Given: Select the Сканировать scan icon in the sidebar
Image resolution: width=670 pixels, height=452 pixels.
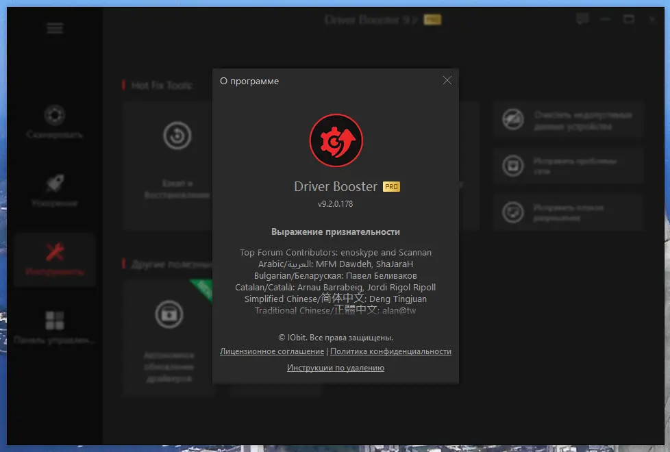Looking at the screenshot, I should (x=54, y=114).
